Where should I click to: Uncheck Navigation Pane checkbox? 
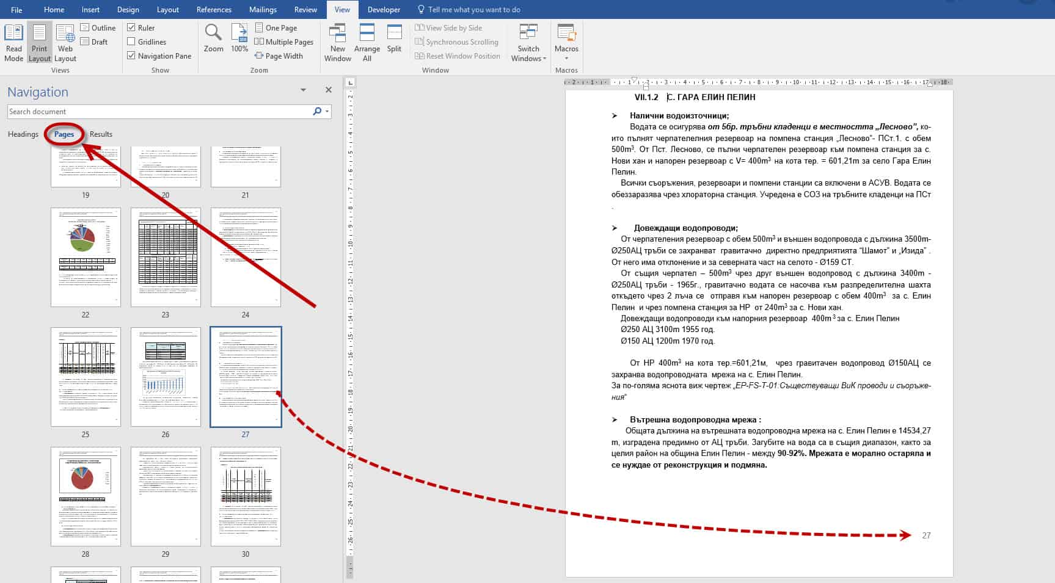point(131,56)
